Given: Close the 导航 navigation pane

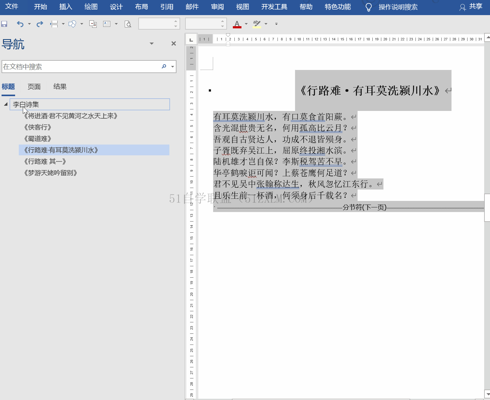Looking at the screenshot, I should tap(174, 43).
